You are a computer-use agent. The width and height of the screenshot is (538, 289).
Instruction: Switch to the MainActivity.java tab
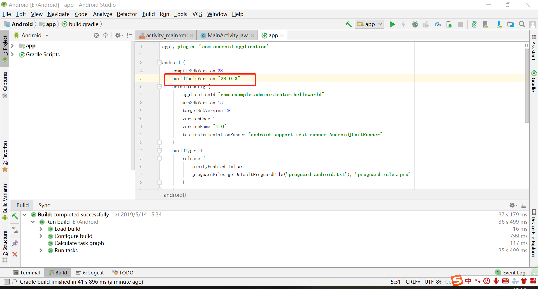pos(228,35)
